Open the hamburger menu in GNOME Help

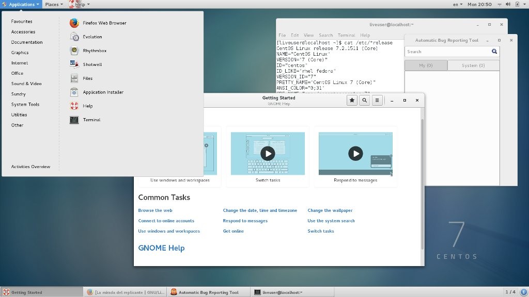point(377,100)
